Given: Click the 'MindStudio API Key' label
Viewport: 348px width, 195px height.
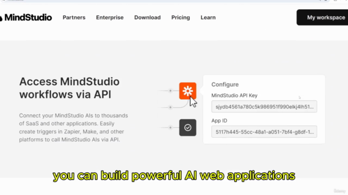Looking at the screenshot, I should [x=234, y=95].
